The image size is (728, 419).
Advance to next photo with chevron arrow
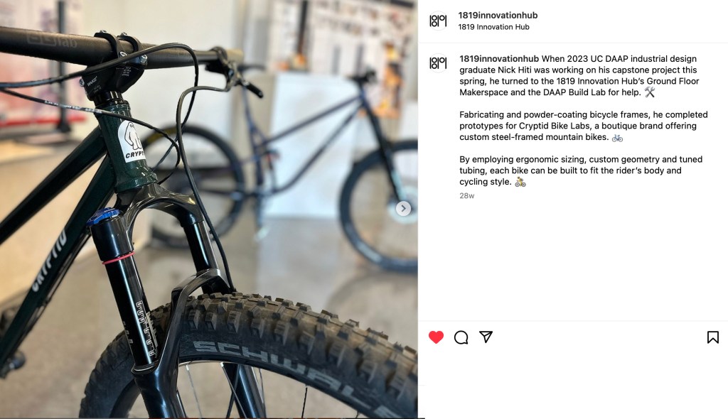(x=403, y=209)
